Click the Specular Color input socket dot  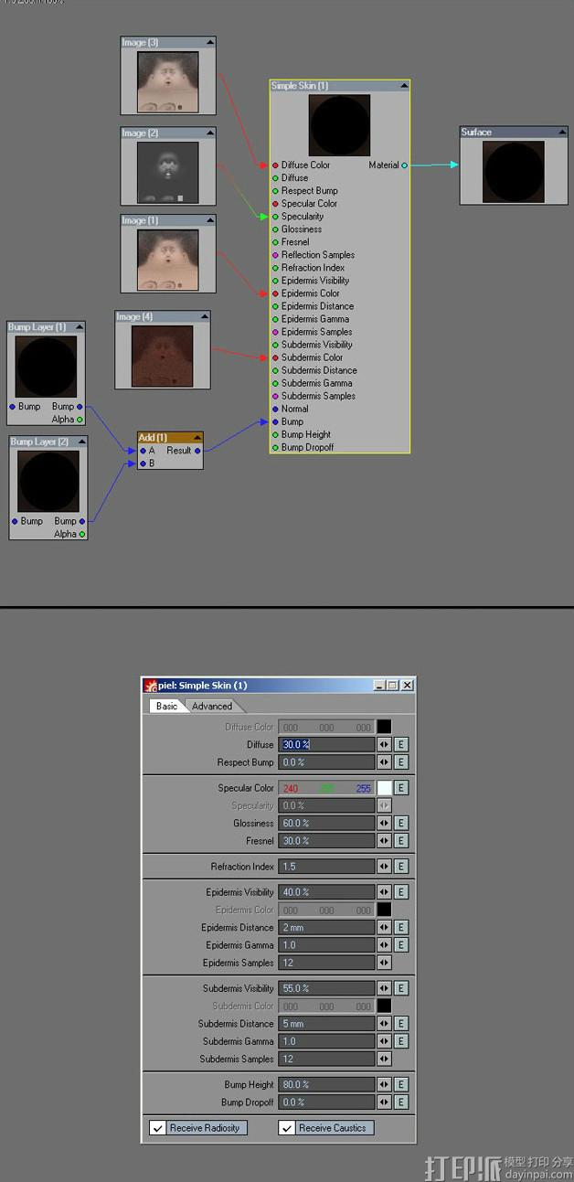[275, 204]
